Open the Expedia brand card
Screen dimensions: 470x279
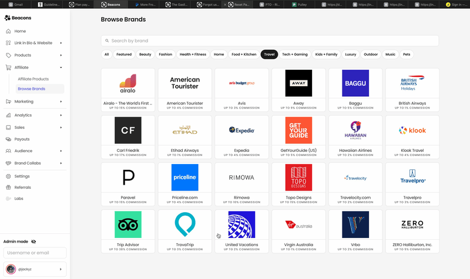click(241, 137)
